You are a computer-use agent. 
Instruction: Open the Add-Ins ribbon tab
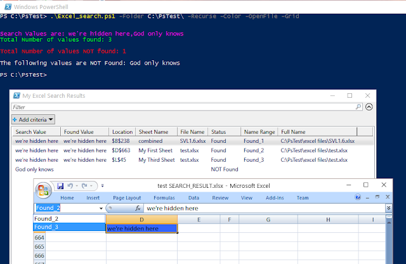click(x=275, y=197)
